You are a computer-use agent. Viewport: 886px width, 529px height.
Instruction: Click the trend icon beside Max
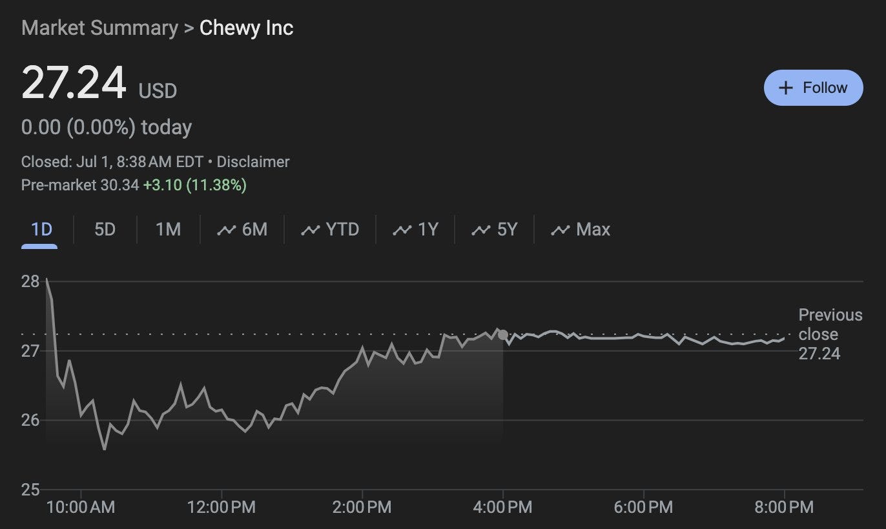(560, 230)
